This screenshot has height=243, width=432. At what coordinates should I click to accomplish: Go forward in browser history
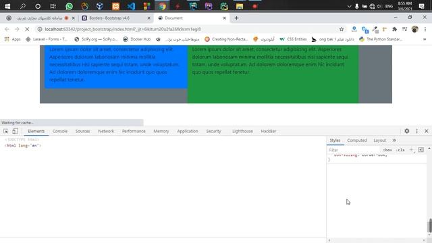17,29
